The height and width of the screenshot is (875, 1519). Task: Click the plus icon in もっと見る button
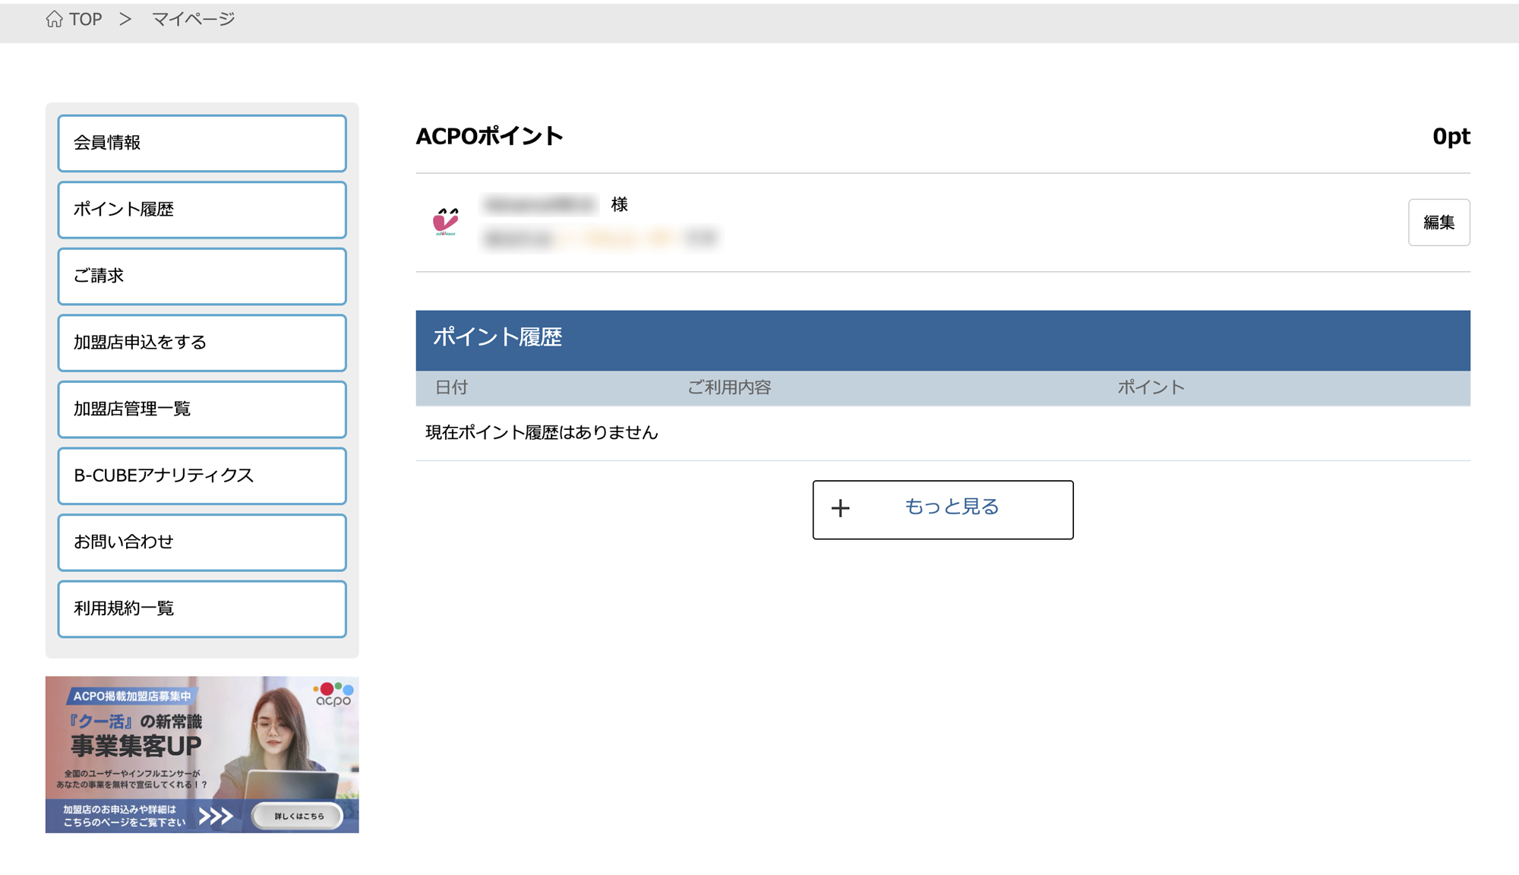840,508
